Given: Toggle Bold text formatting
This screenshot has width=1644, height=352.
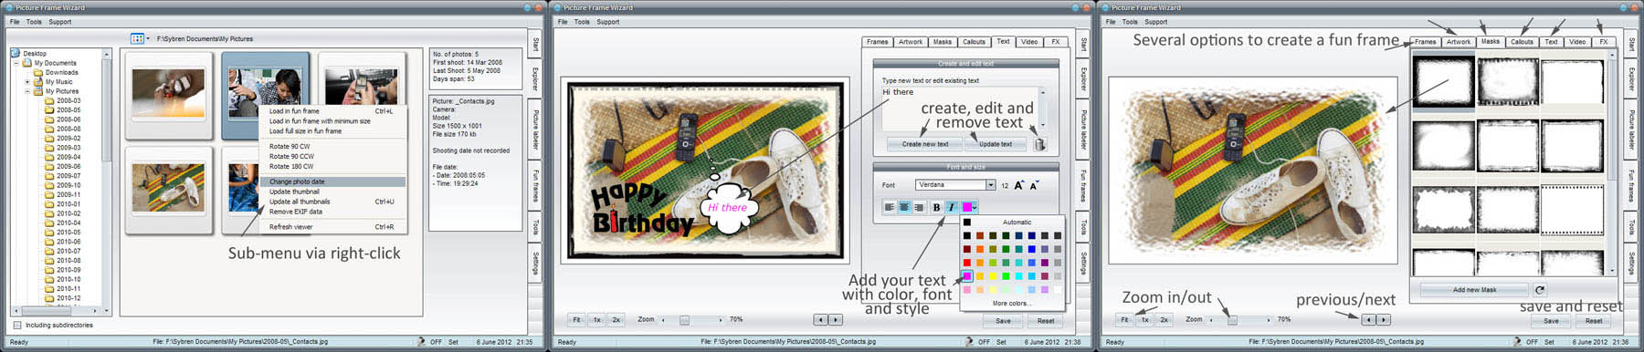Looking at the screenshot, I should click(x=936, y=207).
